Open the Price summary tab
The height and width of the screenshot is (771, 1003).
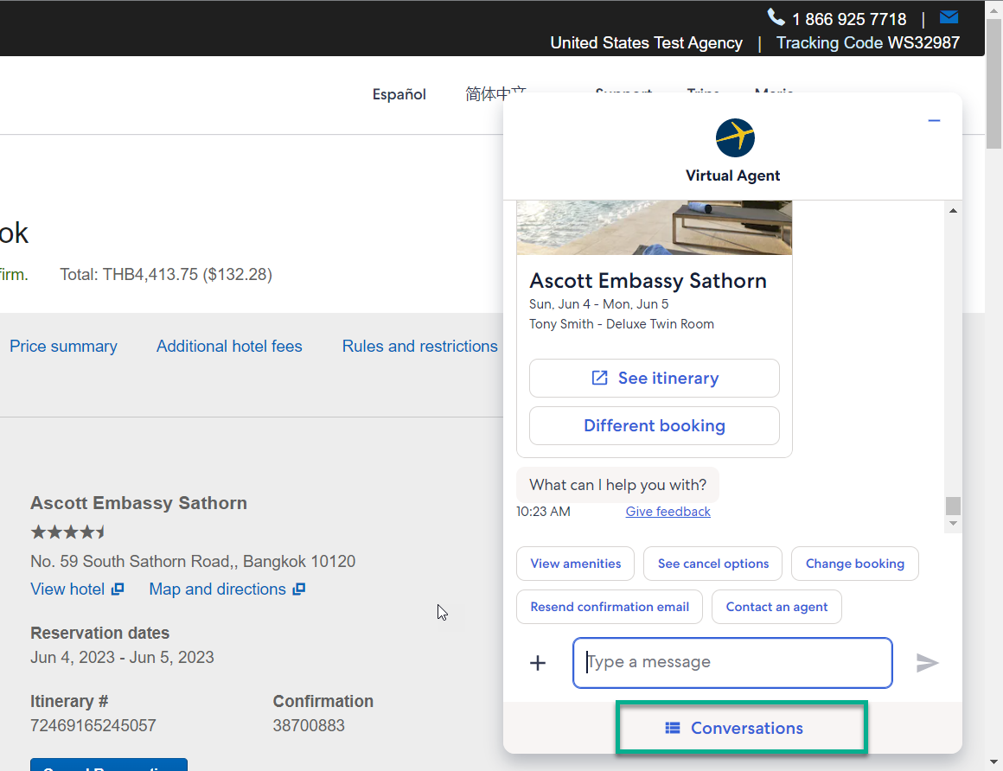(63, 347)
